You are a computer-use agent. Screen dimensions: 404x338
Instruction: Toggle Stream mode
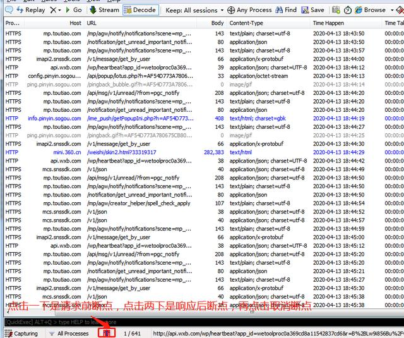click(x=104, y=10)
